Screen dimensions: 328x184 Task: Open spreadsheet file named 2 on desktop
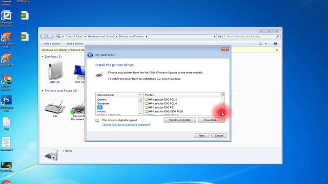tap(24, 39)
